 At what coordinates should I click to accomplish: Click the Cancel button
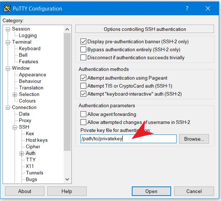(x=194, y=191)
